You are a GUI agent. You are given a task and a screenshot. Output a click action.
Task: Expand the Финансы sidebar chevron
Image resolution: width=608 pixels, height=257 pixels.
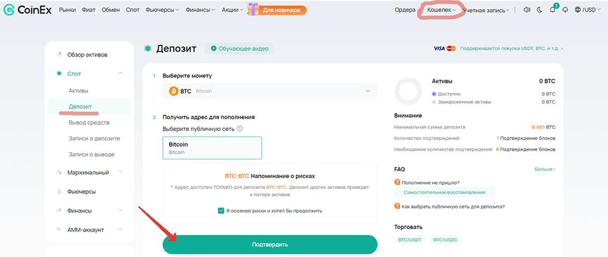tap(120, 210)
